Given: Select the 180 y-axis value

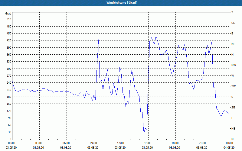Looking at the screenshot, I should pyautogui.click(x=9, y=97).
